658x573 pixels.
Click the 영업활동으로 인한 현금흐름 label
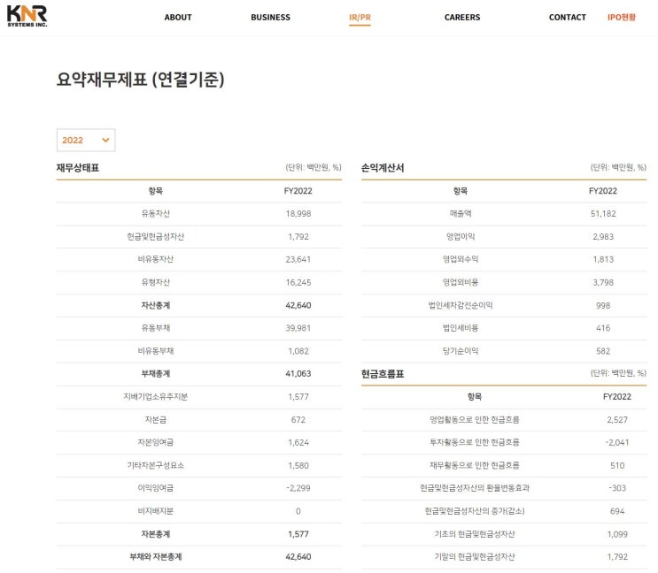(x=475, y=420)
